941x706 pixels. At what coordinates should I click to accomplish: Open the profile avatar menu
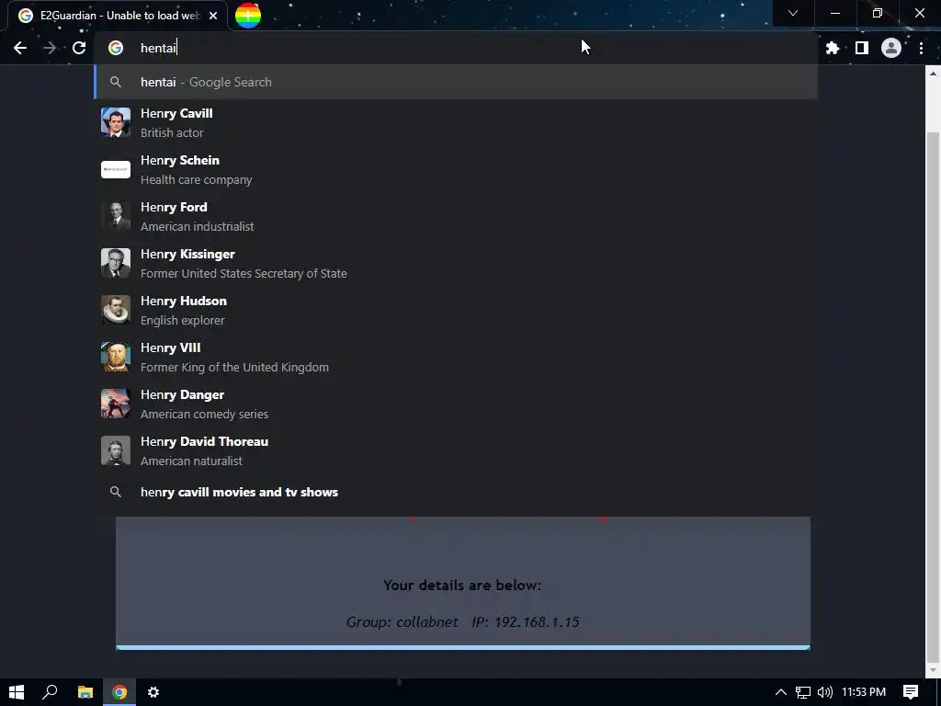coord(891,48)
